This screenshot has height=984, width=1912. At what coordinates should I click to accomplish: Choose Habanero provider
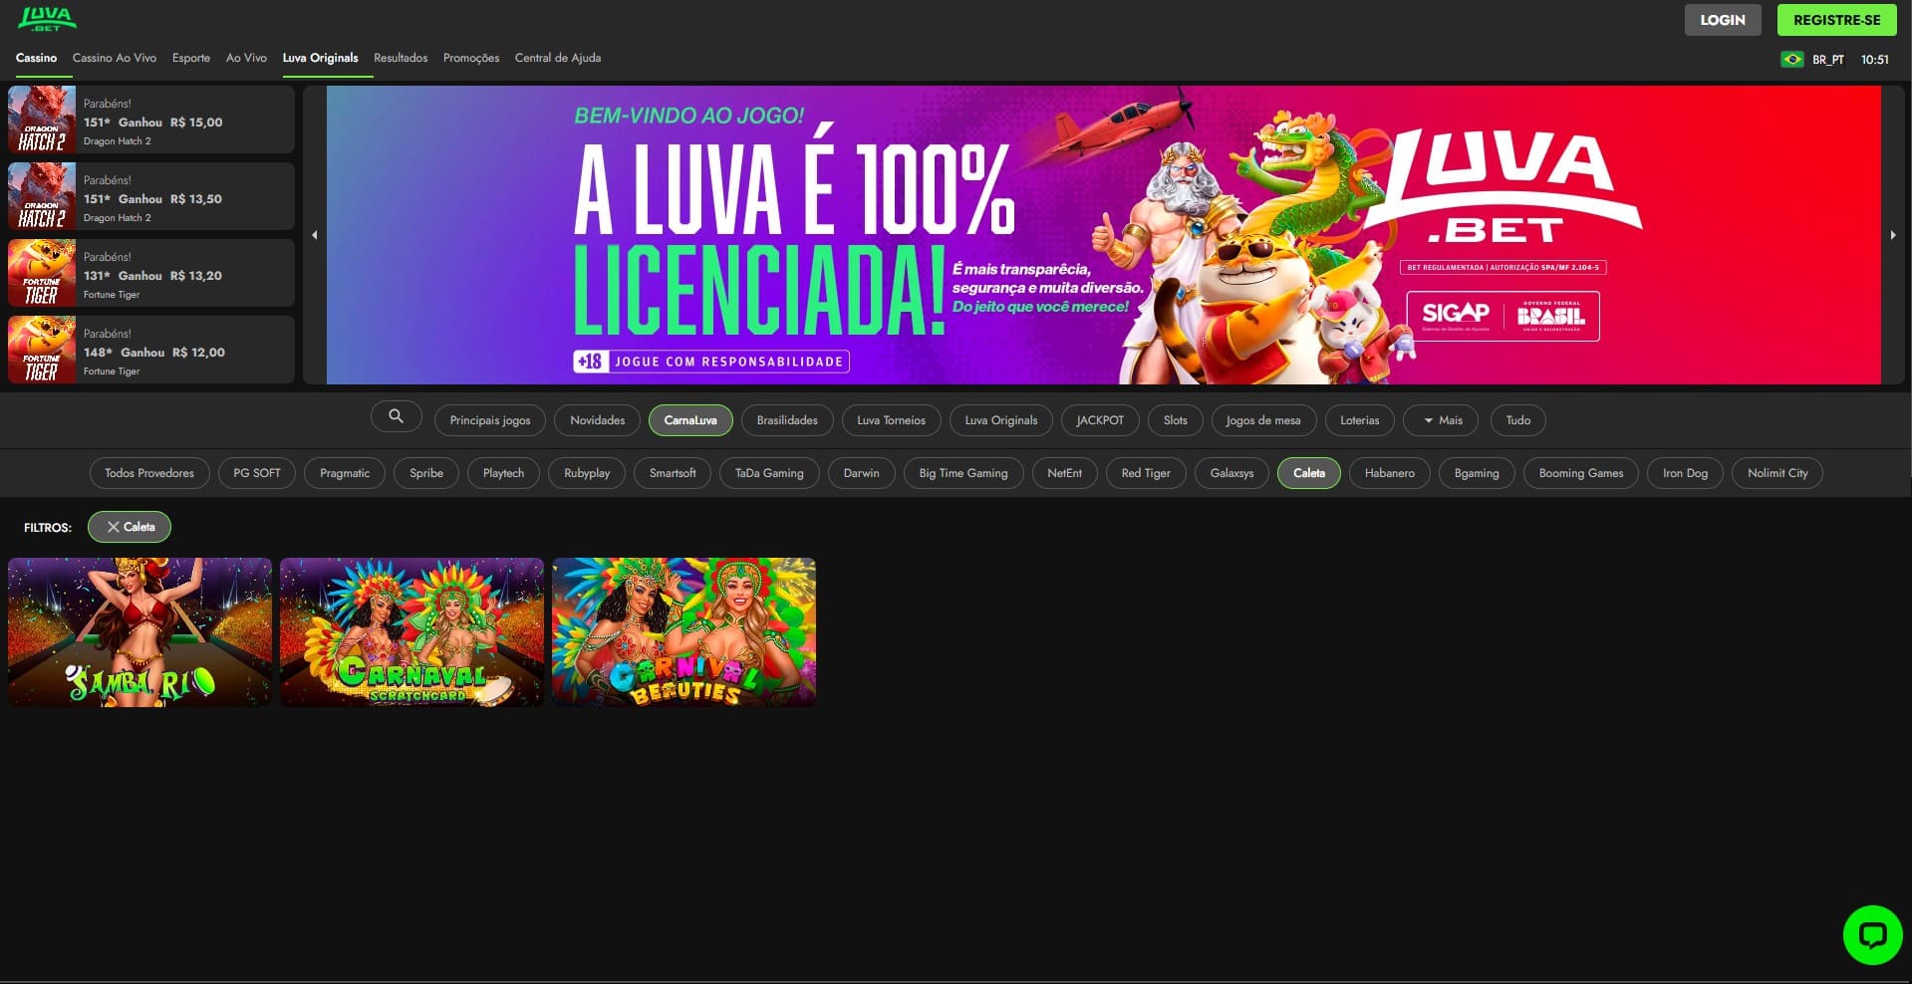(x=1390, y=473)
